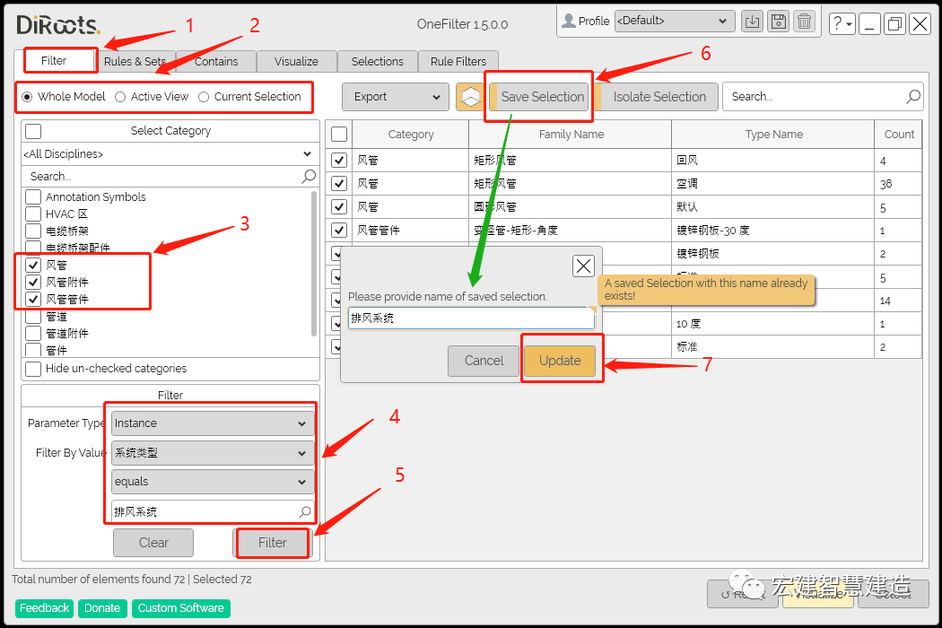This screenshot has width=942, height=628.
Task: Open the question mark help menu
Action: 842,24
